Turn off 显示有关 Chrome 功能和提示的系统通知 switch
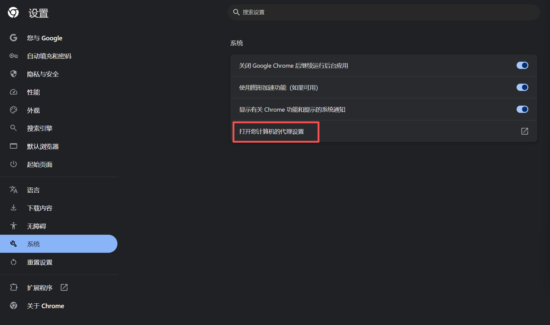This screenshot has height=325, width=550. click(x=522, y=109)
